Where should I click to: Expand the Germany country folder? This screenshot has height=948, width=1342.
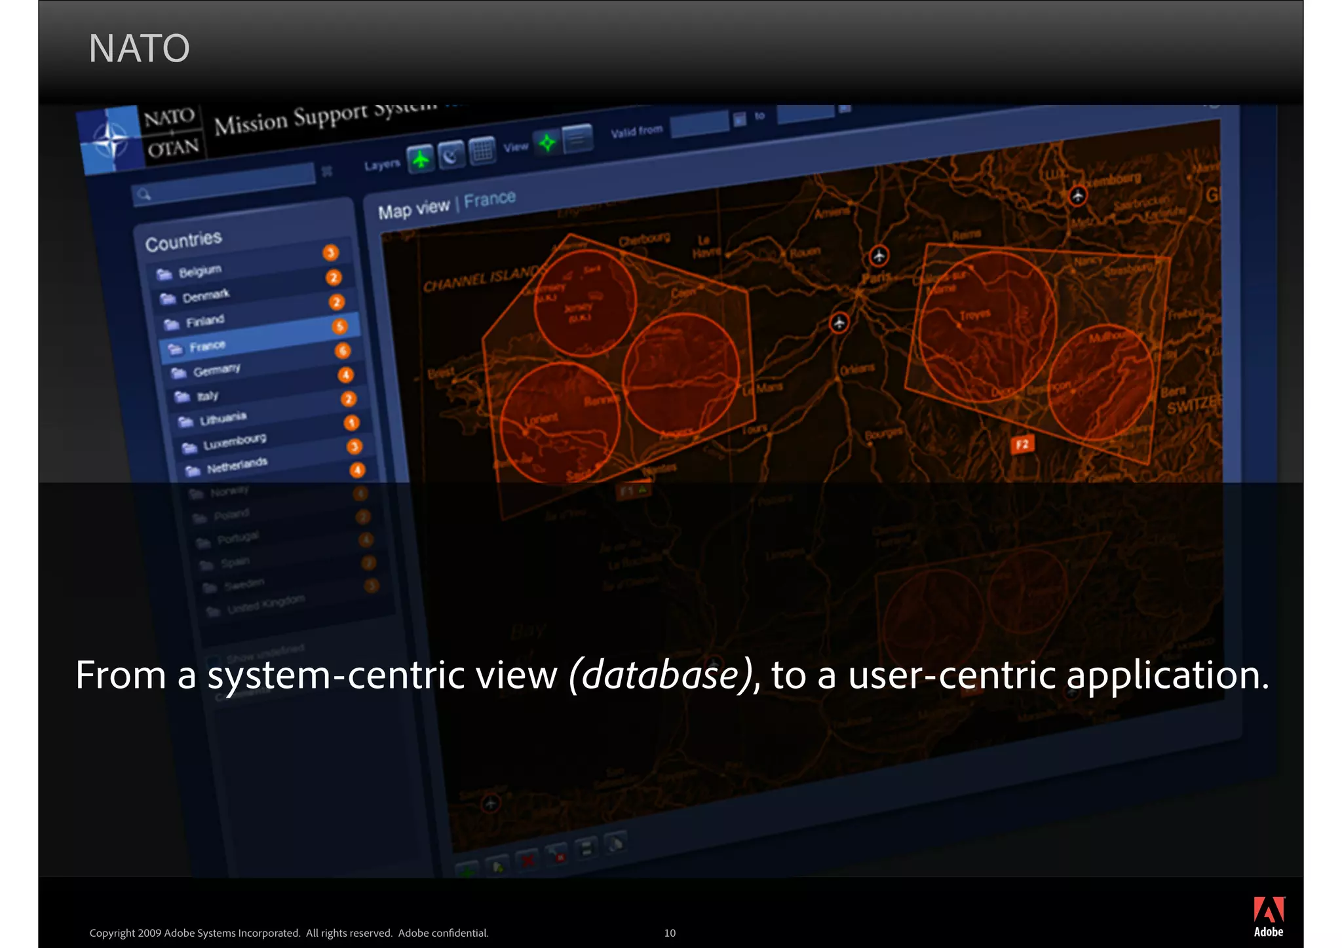tap(178, 373)
